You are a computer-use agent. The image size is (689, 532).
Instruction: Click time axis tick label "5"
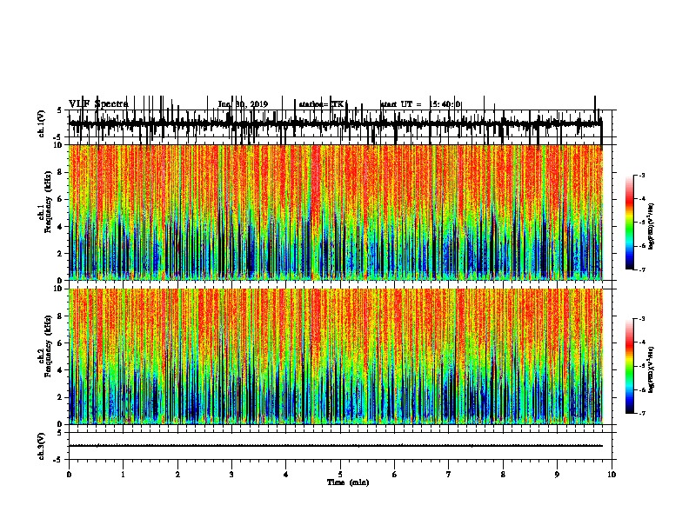340,475
